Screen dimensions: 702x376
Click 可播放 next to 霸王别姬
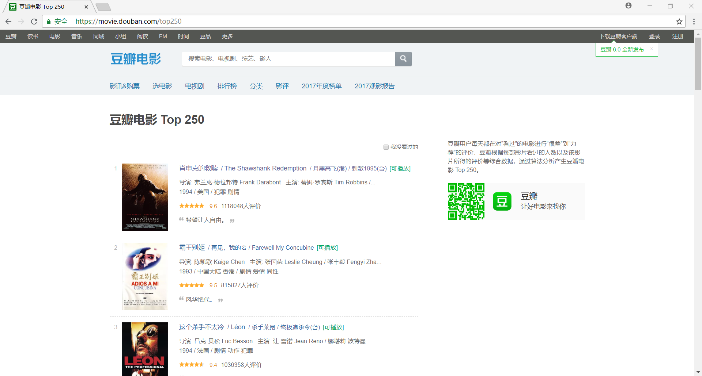pos(327,248)
